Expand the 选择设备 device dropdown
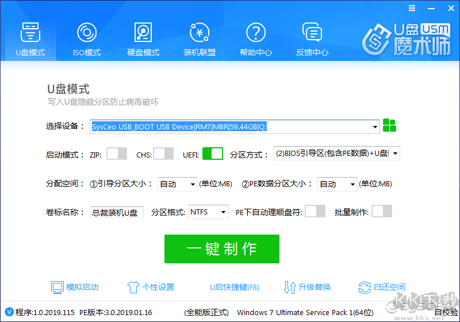 375,126
